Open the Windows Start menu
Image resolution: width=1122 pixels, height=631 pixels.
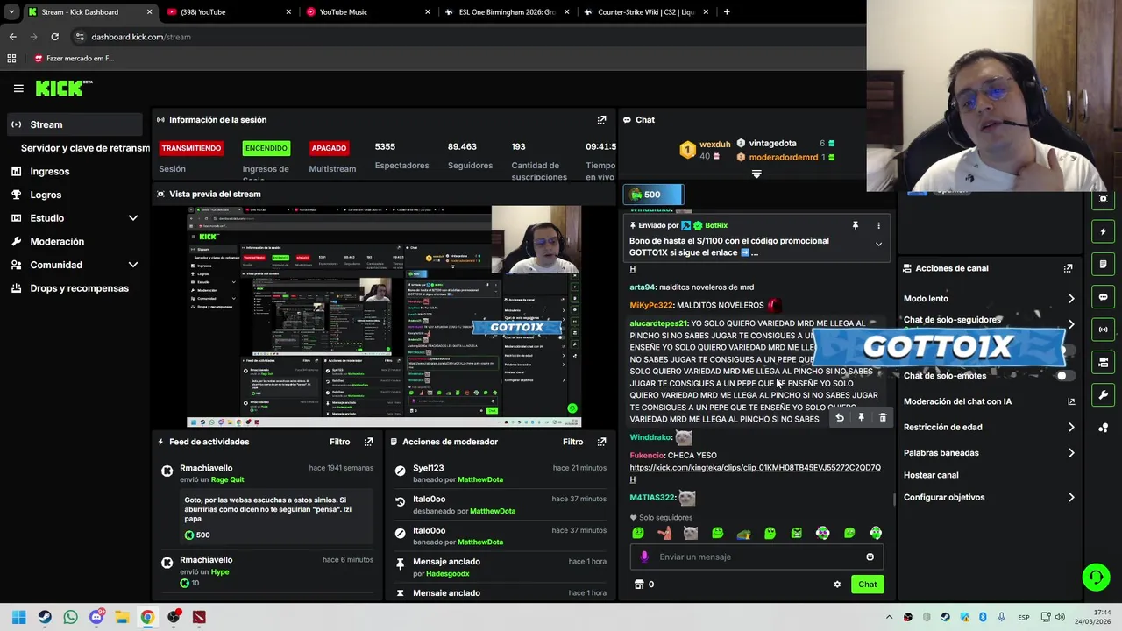(19, 617)
